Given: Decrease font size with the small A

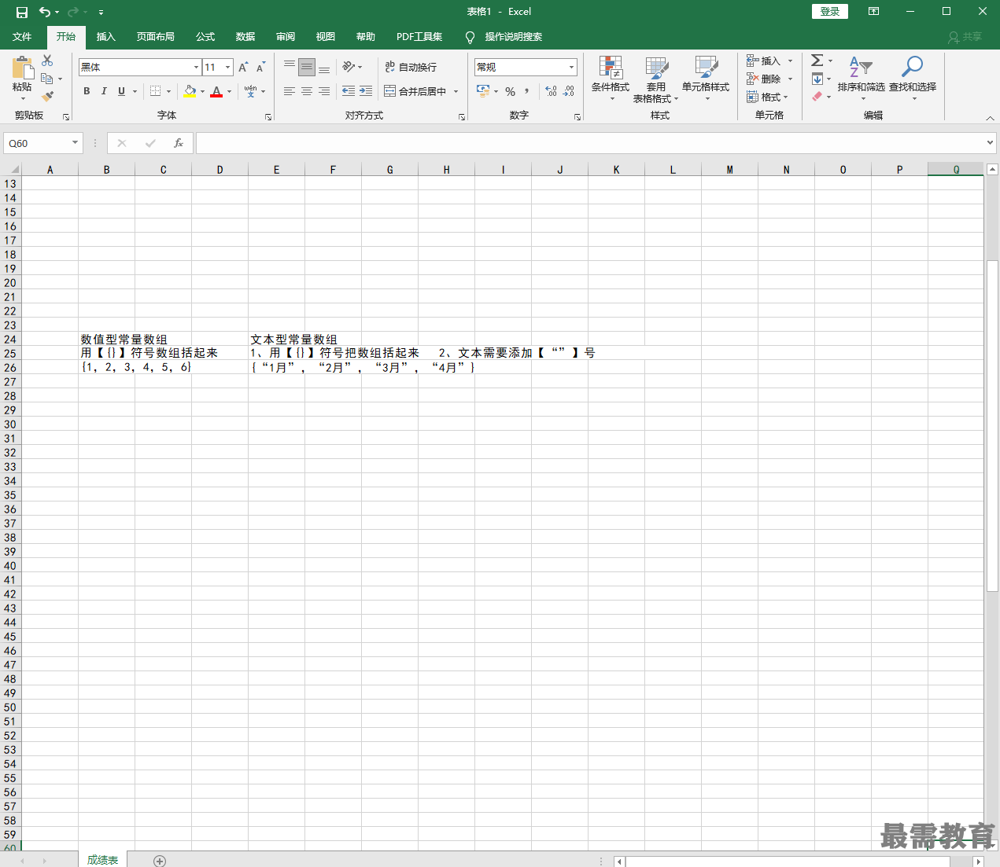Looking at the screenshot, I should coord(261,67).
